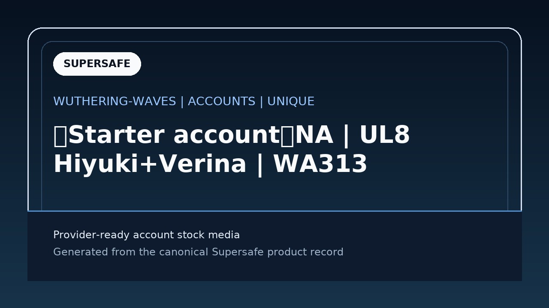Click the pipe between Verina and WA313
Image resolution: width=549 pixels, height=308 pixels.
click(x=260, y=165)
